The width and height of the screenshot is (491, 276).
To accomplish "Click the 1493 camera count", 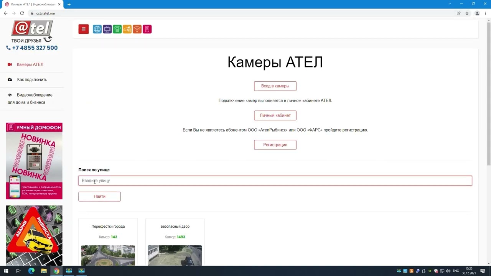I will (x=181, y=237).
